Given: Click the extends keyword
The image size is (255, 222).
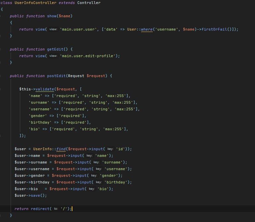Looking at the screenshot, I should pos(67,3).
